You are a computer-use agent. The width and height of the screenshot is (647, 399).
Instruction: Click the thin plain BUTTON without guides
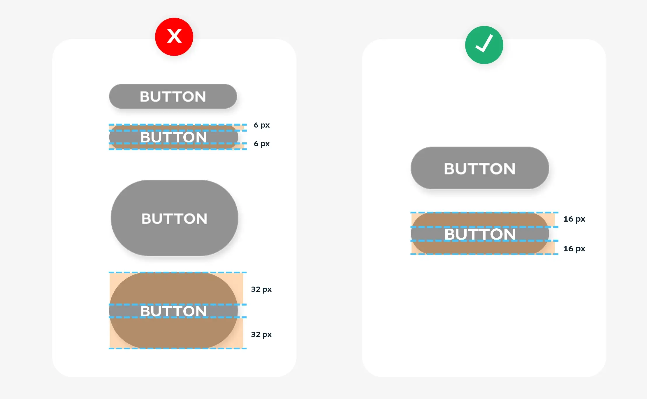(173, 96)
